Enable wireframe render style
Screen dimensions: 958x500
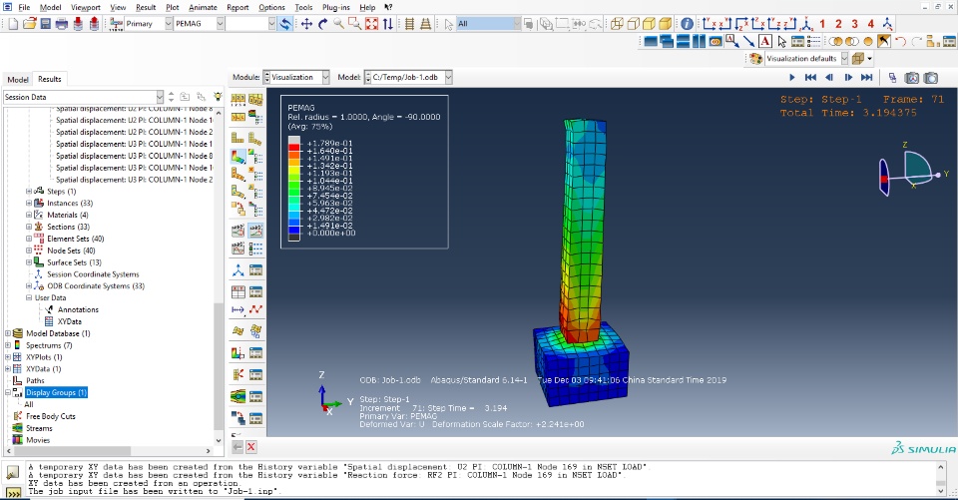click(x=617, y=24)
